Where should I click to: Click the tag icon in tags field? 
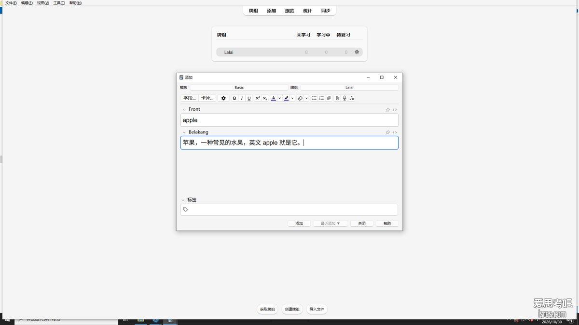(x=185, y=209)
